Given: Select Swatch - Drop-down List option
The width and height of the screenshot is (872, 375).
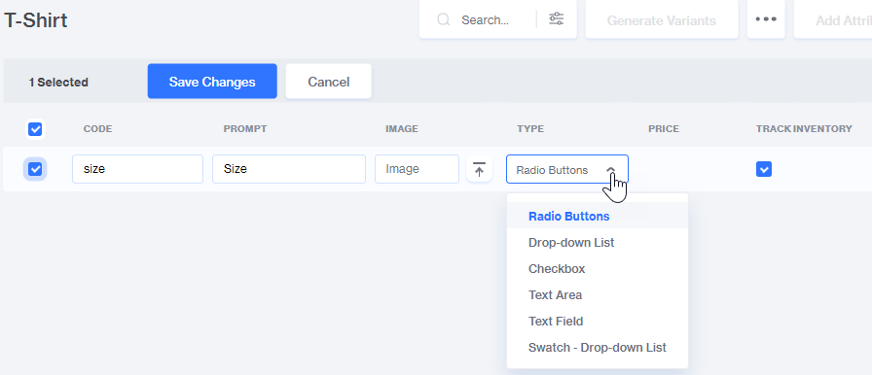Looking at the screenshot, I should tap(598, 348).
